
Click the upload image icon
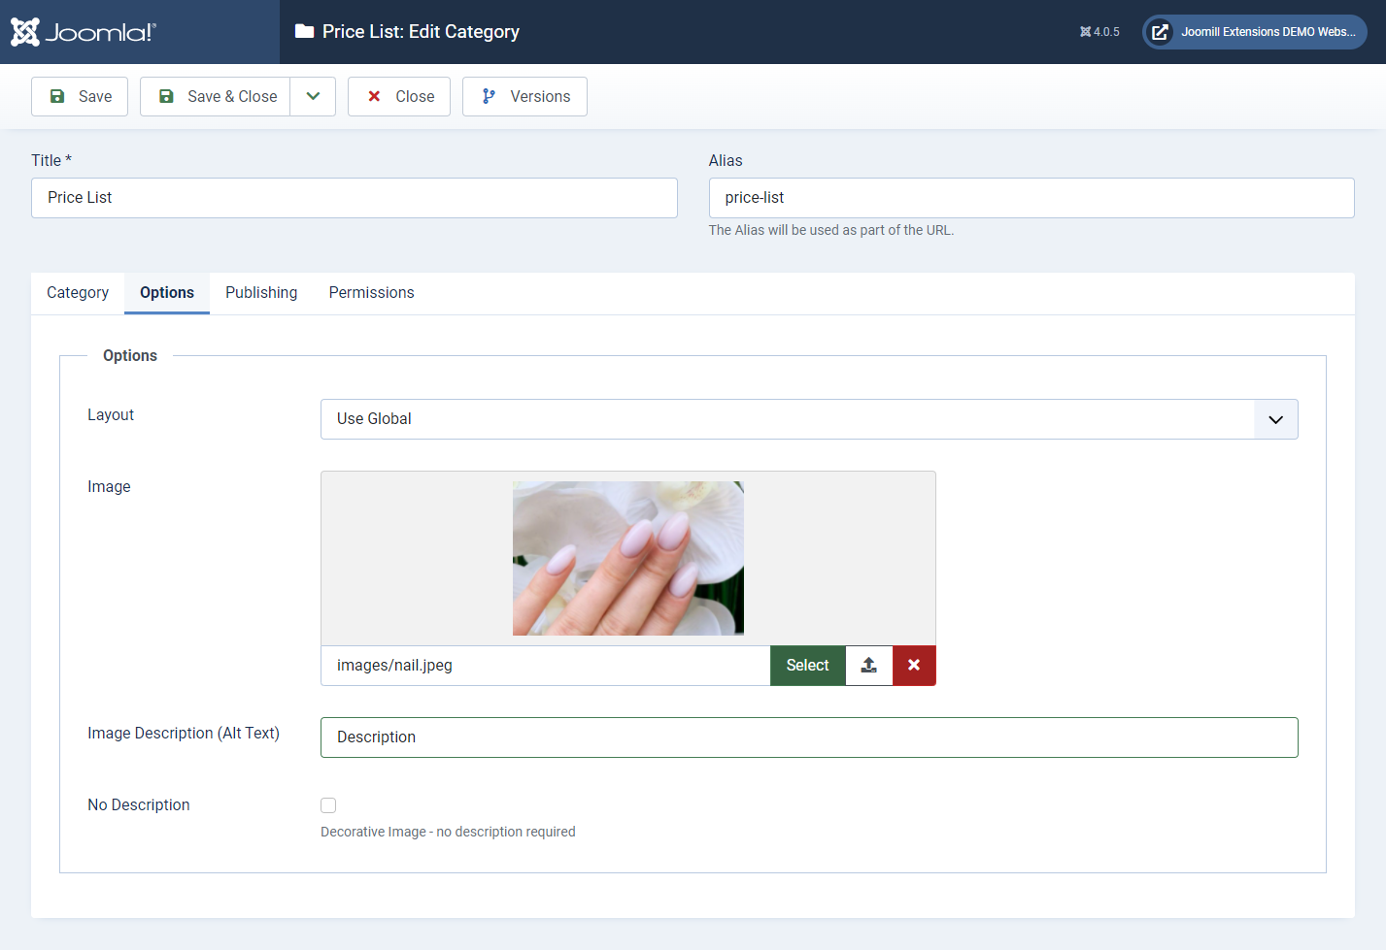869,666
